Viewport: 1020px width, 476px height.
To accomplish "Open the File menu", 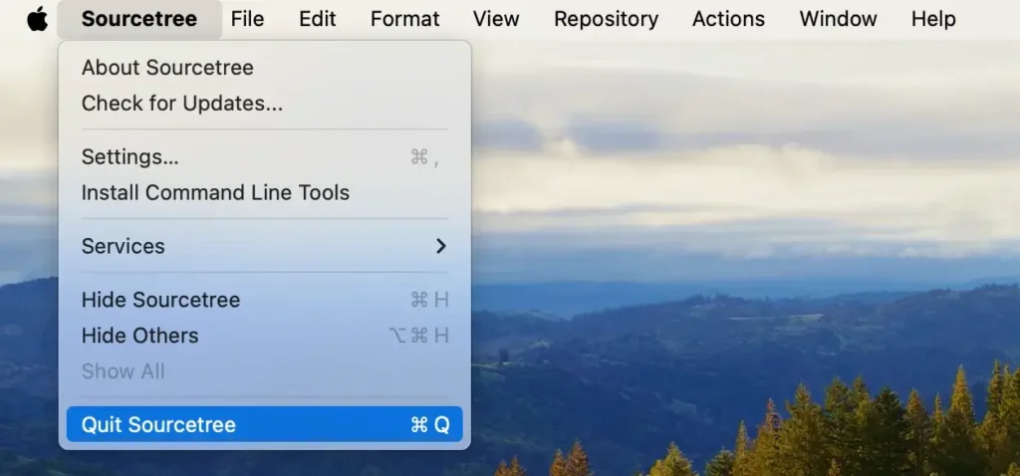I will [247, 19].
